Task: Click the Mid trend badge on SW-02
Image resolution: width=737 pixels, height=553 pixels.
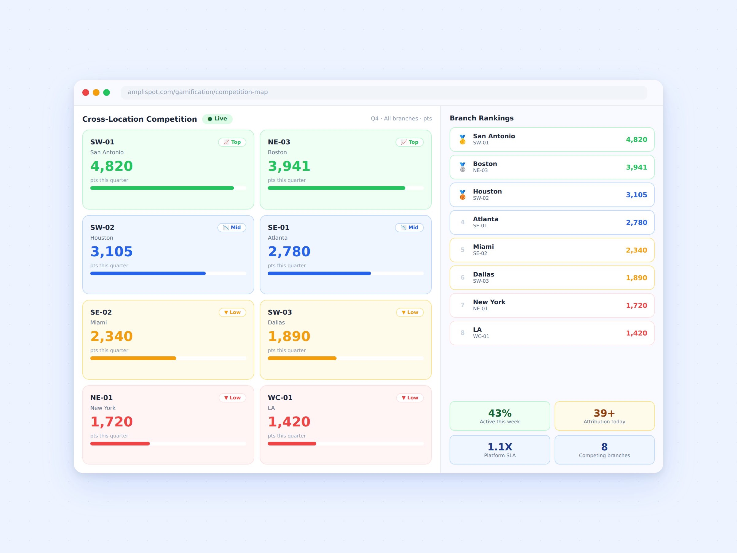Action: (232, 227)
